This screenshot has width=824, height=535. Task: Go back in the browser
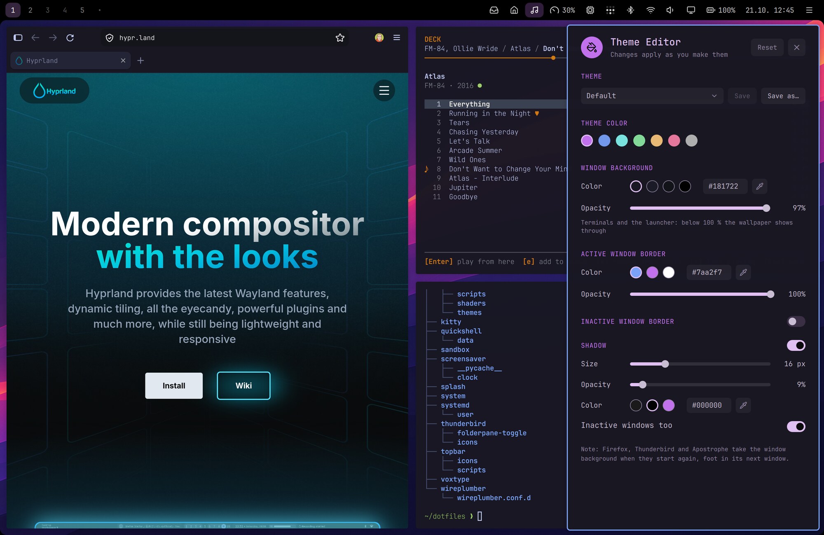[x=35, y=38]
